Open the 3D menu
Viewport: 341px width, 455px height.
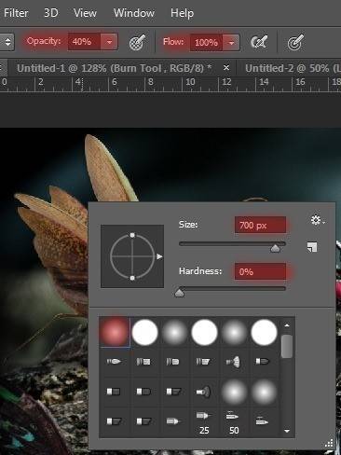(50, 13)
